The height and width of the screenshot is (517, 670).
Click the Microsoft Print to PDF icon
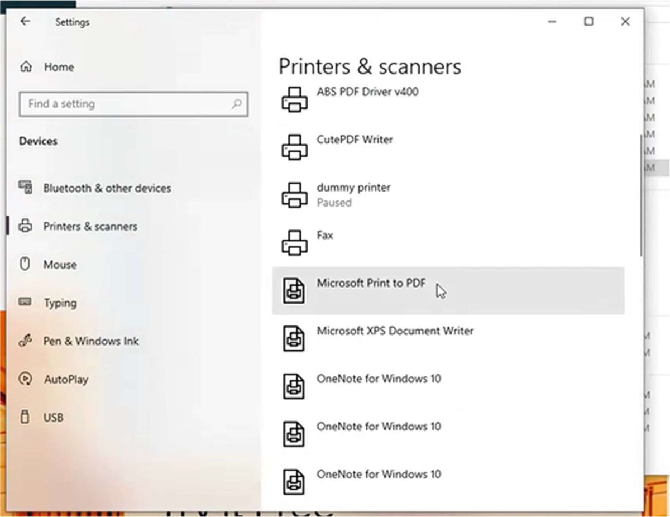coord(294,291)
